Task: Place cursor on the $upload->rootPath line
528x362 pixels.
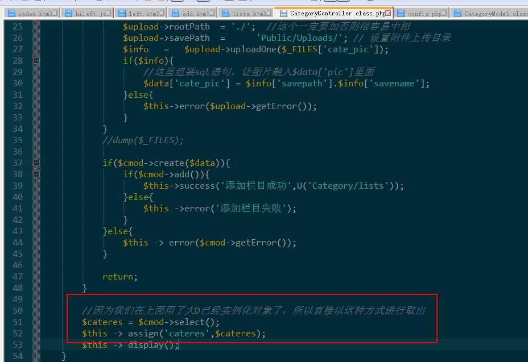Action: click(266, 27)
